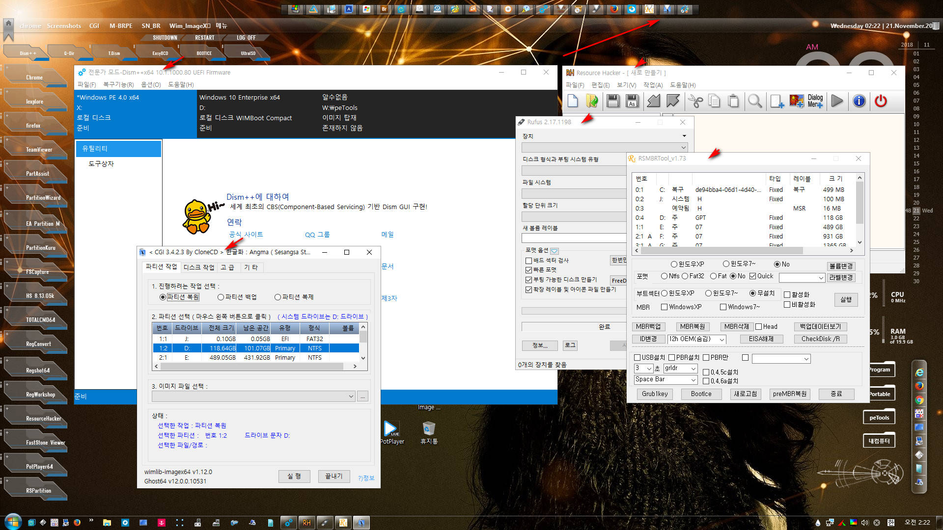This screenshot has height=530, width=943.
Task: Click New file icon in Resource Hacker
Action: 573,101
